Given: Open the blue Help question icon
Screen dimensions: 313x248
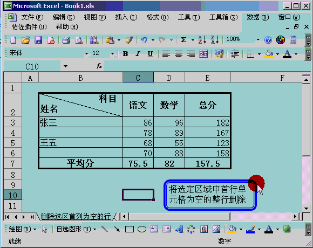Looking at the screenshot, I should [268, 40].
